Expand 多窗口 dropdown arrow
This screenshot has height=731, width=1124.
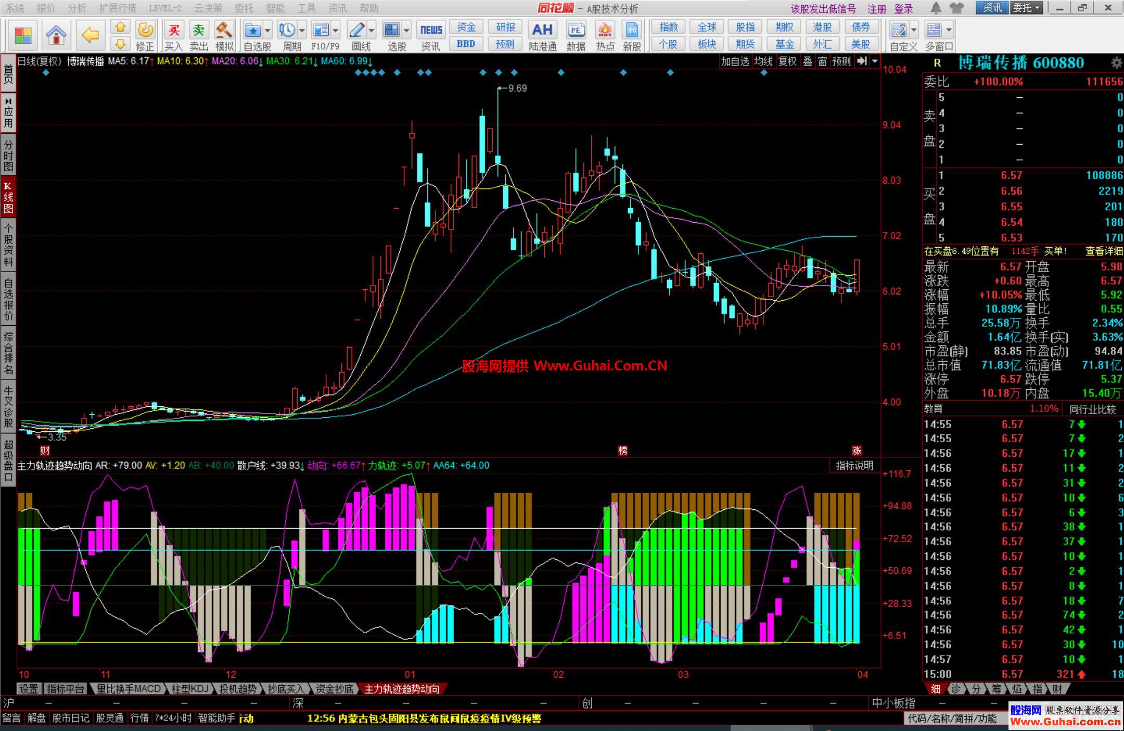click(949, 30)
